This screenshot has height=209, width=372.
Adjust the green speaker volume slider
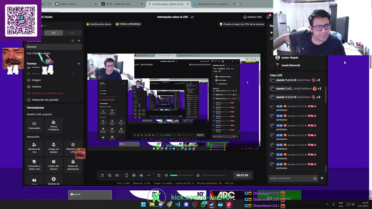coord(182,175)
